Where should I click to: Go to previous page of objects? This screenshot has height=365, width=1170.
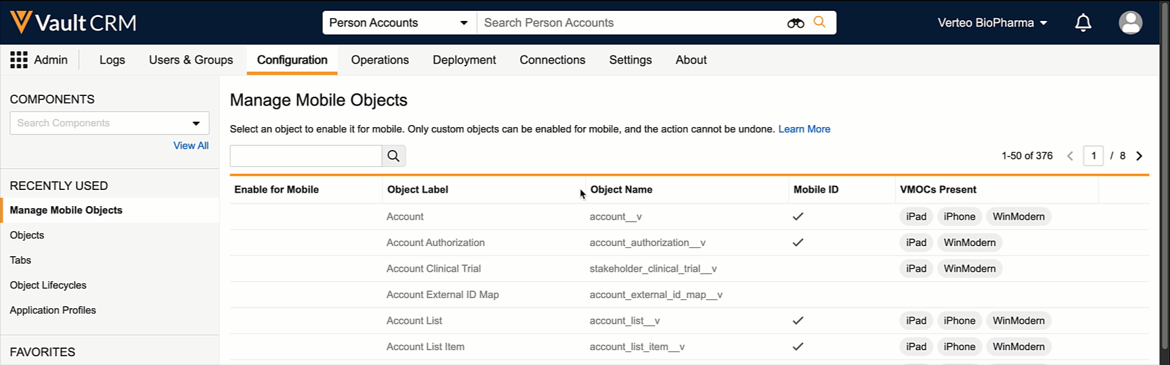click(x=1070, y=156)
